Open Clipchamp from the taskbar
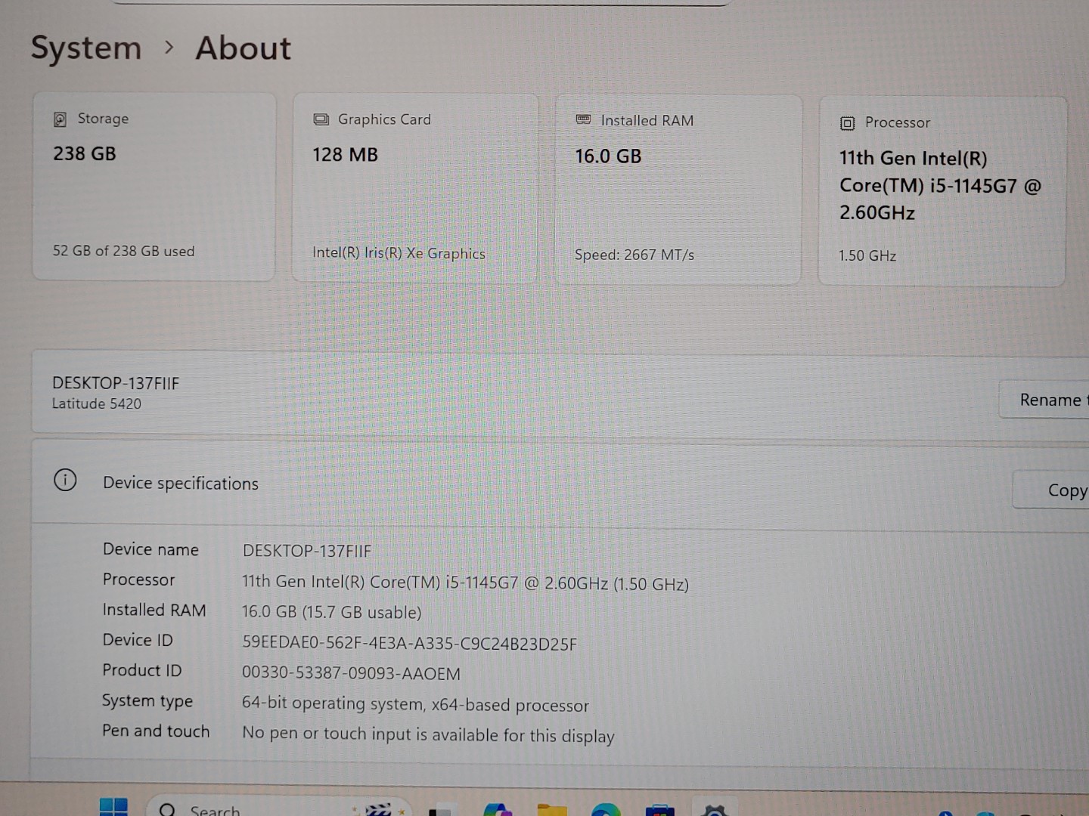Viewport: 1089px width, 816px height. point(378,808)
